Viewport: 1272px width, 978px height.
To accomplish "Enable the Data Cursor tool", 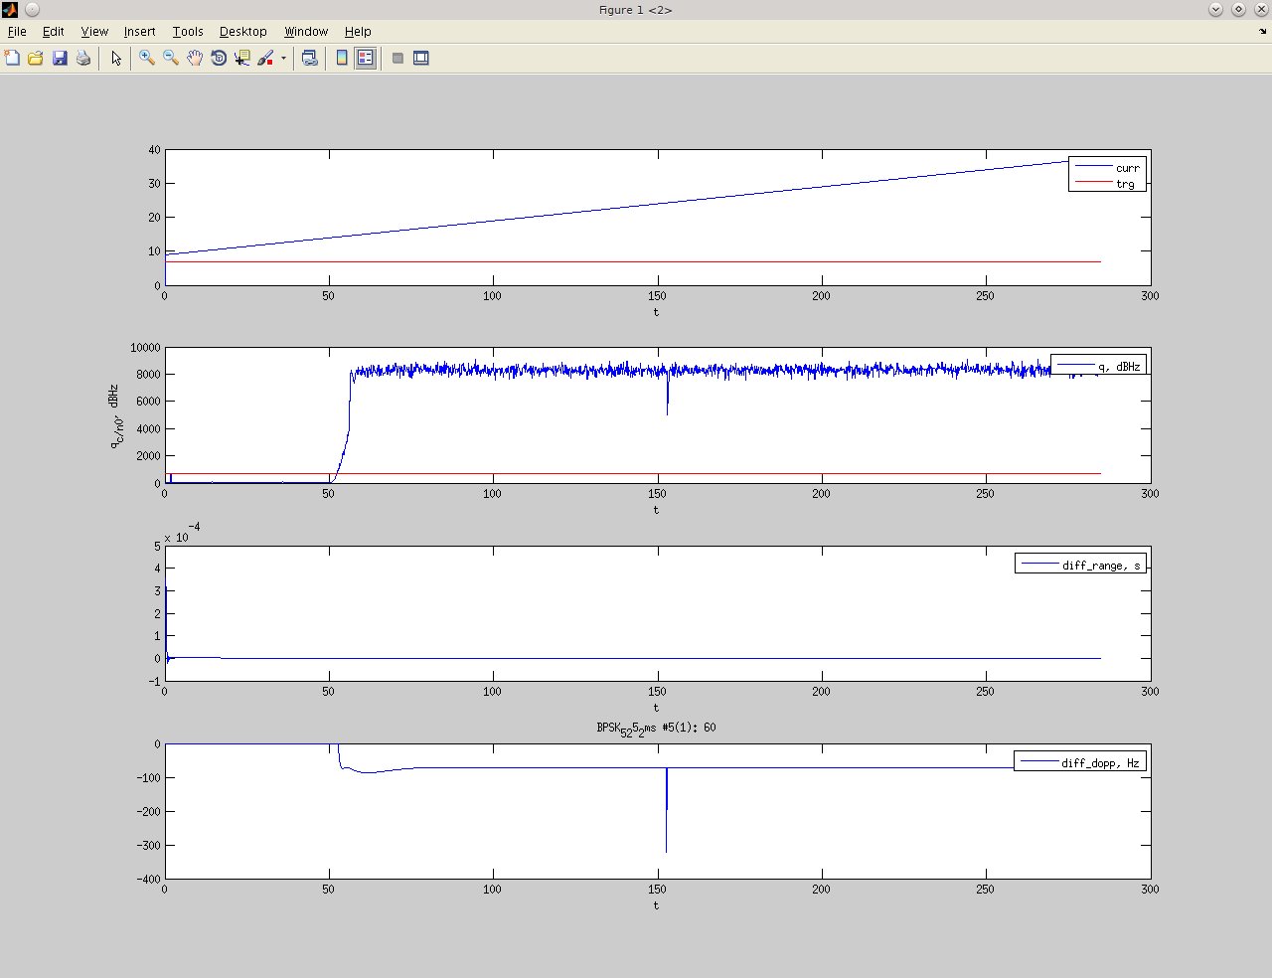I will coord(242,59).
